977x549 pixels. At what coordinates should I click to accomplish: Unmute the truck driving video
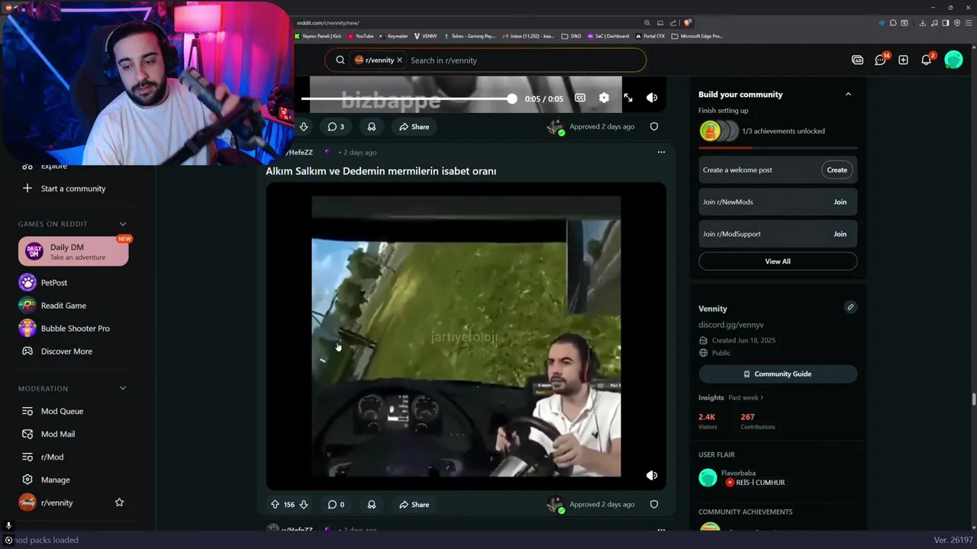click(652, 475)
